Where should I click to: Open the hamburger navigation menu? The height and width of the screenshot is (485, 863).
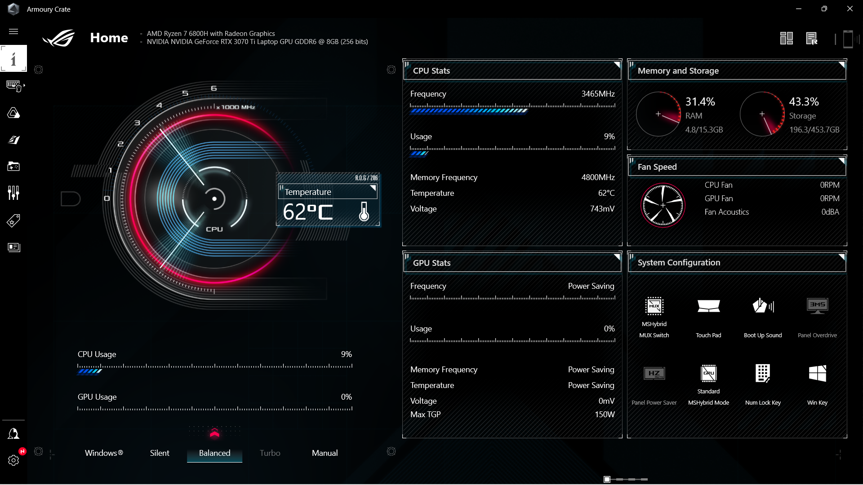(13, 31)
